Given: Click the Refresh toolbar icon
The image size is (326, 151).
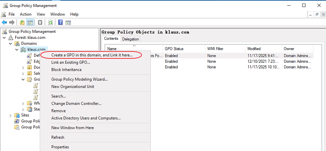Looking at the screenshot, I should tap(50, 23).
